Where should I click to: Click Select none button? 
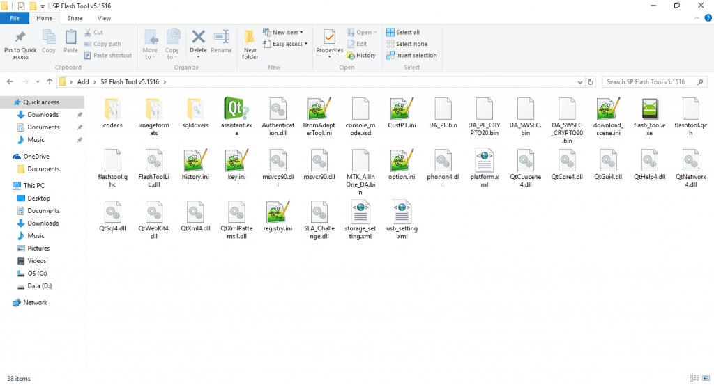pos(407,44)
